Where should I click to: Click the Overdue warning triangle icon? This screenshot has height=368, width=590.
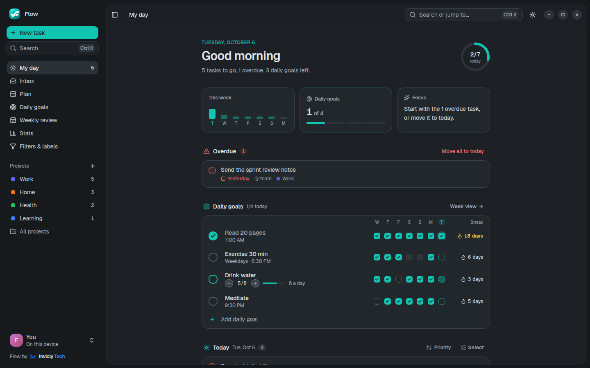tap(206, 151)
